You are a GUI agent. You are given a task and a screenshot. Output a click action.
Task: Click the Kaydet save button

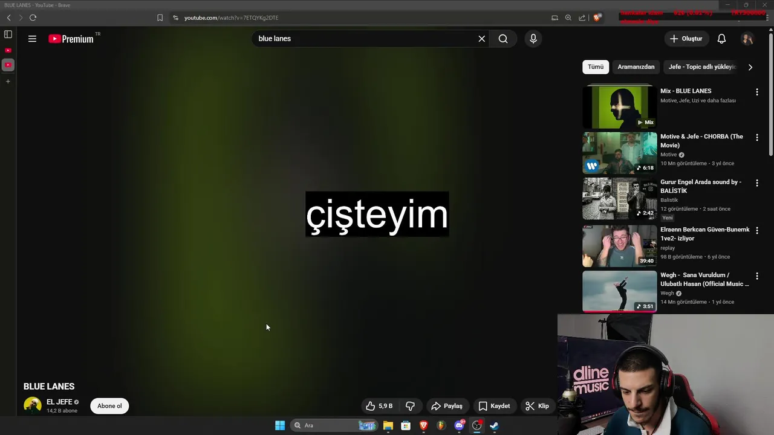(x=494, y=406)
